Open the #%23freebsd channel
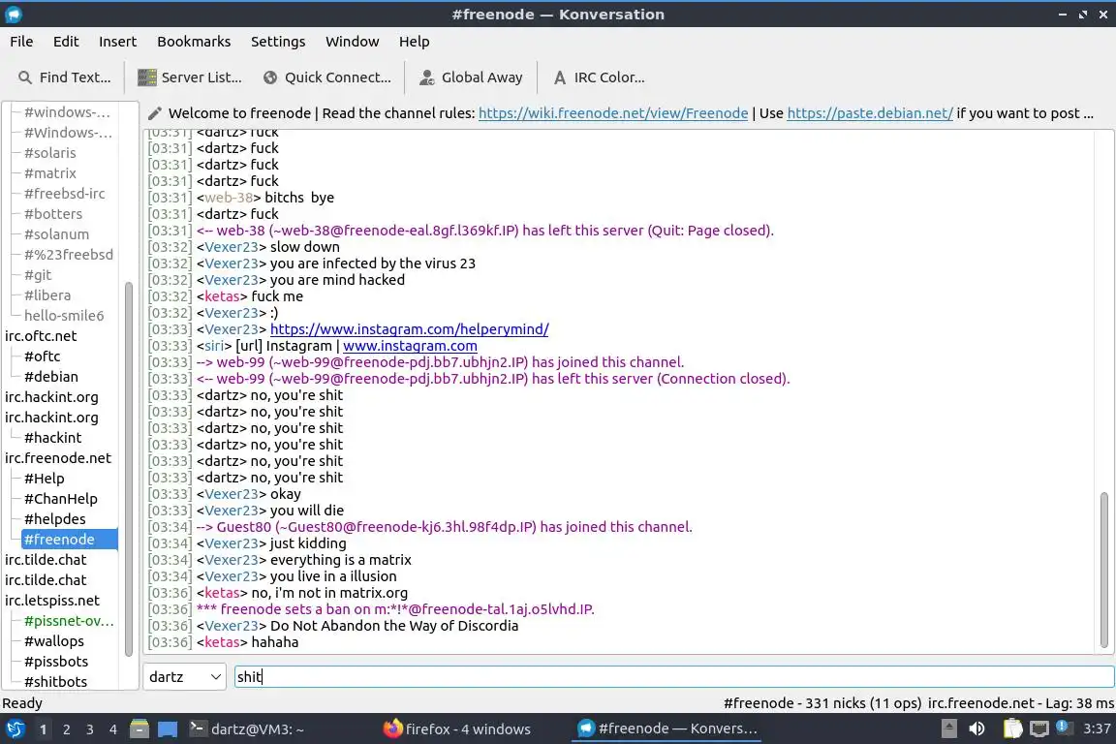 [x=69, y=254]
